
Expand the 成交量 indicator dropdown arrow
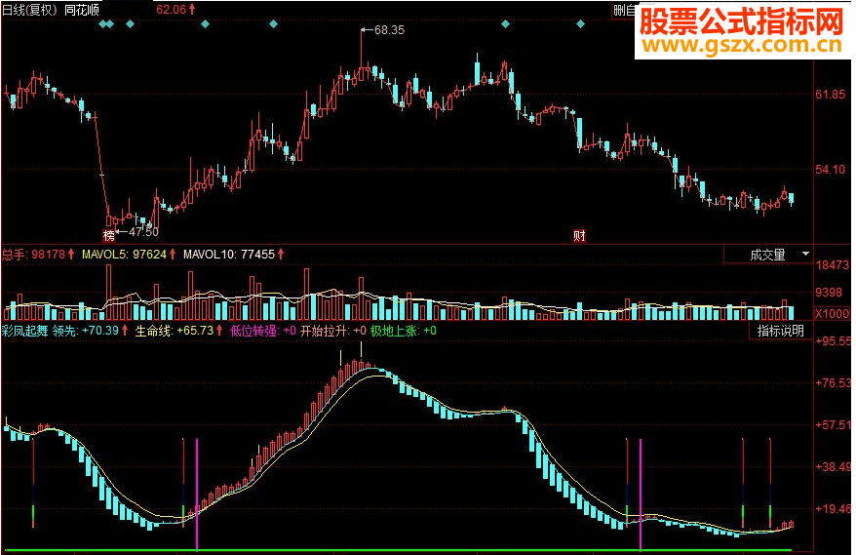(805, 254)
